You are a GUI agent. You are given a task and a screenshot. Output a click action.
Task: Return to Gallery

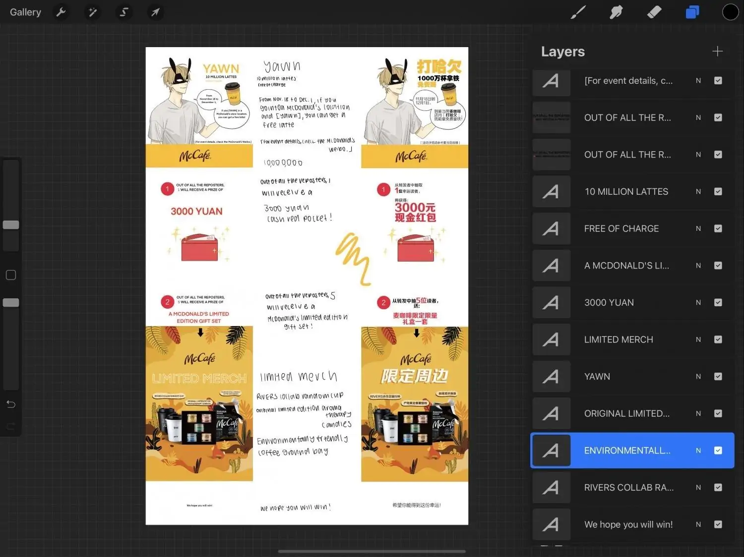point(25,12)
